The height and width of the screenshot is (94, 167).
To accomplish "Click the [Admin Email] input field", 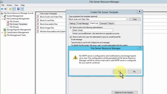I will [93, 30].
